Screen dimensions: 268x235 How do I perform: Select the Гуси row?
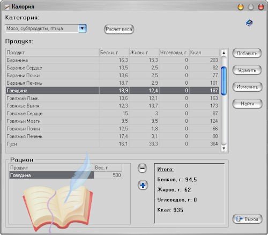112,144
